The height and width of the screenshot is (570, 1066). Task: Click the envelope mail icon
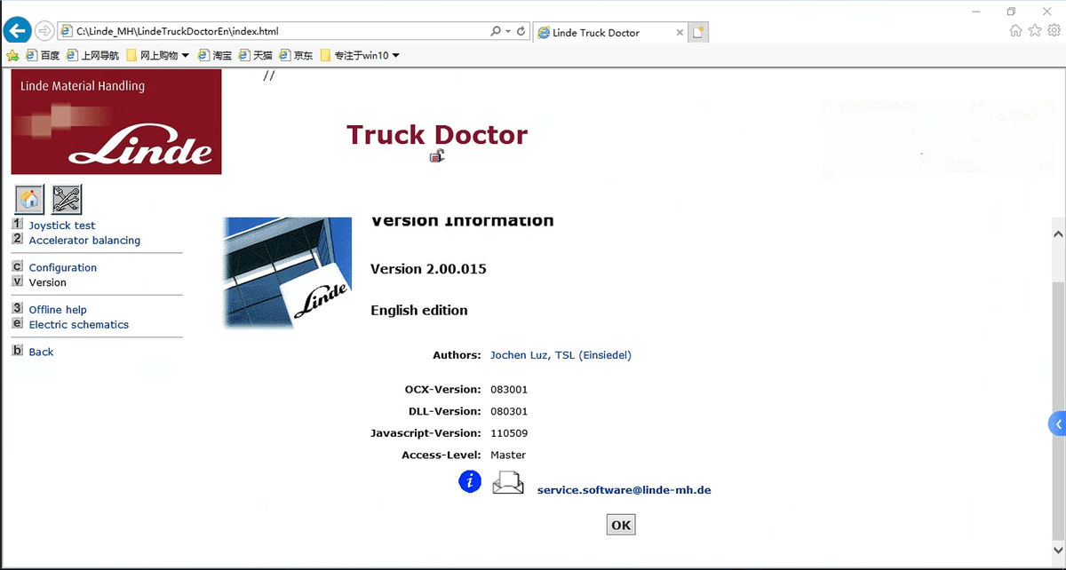point(508,483)
